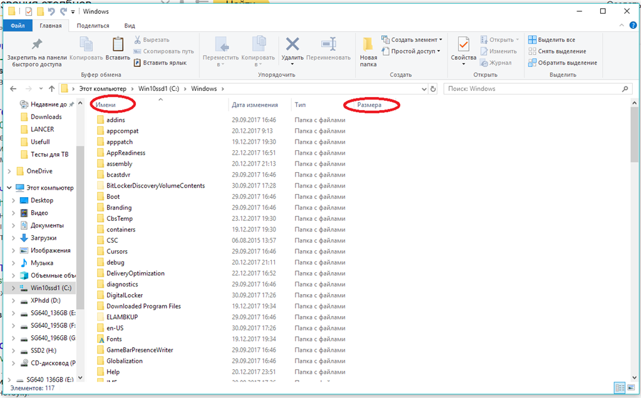
Task: Click the Переименовать rename icon
Action: [x=328, y=44]
